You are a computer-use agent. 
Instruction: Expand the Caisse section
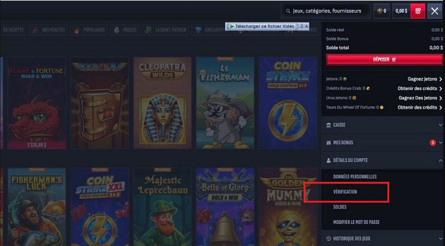coord(383,125)
